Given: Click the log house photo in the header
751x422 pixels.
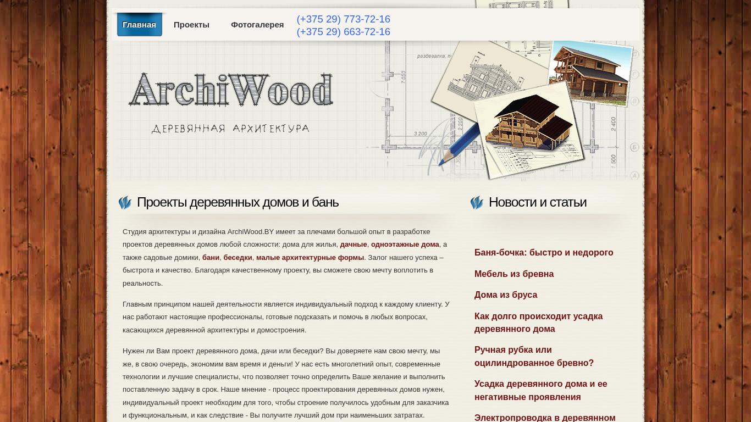Looking at the screenshot, I should coord(591,73).
